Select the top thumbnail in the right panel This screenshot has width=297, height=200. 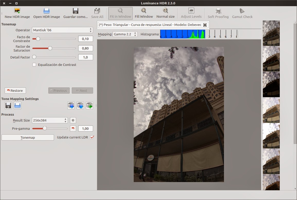pyautogui.click(x=271, y=34)
